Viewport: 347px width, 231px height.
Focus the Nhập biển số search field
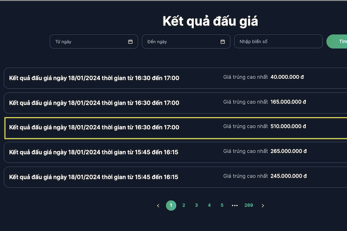[x=278, y=42]
